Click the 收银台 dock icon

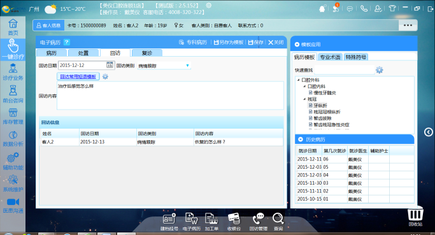234,222
